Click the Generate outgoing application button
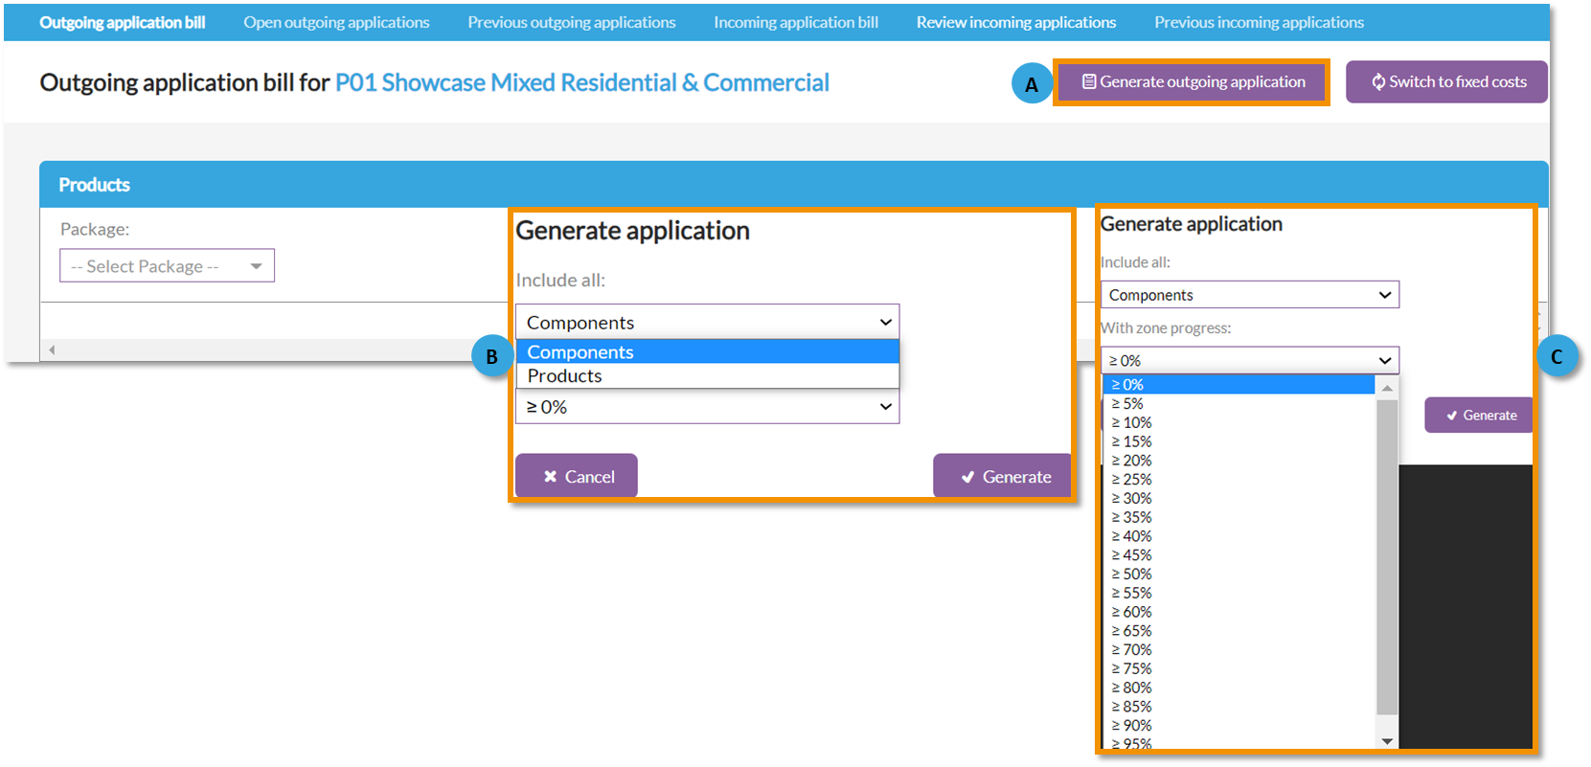This screenshot has height=767, width=1591. click(x=1192, y=82)
